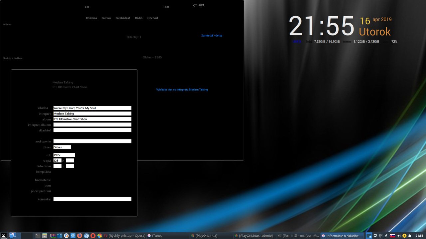
Task: Switch to the iTunes taskbar window
Action: coord(168,236)
